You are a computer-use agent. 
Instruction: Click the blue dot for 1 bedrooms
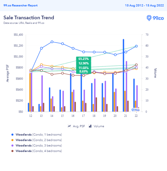pos(13,135)
